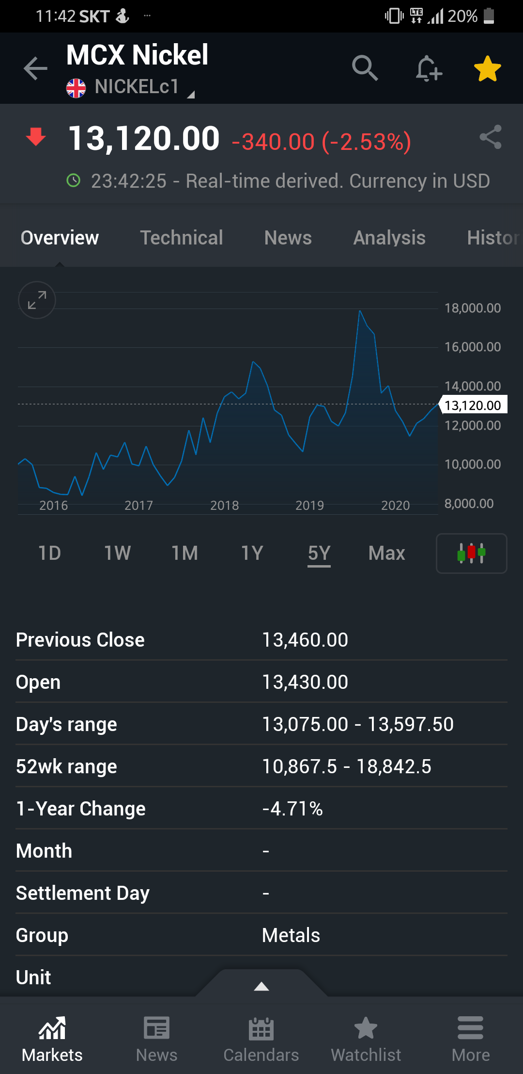Add a price alert with bell icon
The height and width of the screenshot is (1074, 523).
point(429,68)
